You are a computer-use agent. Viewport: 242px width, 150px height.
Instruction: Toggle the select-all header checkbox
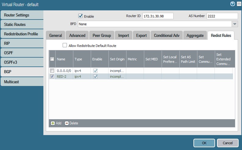(x=52, y=59)
